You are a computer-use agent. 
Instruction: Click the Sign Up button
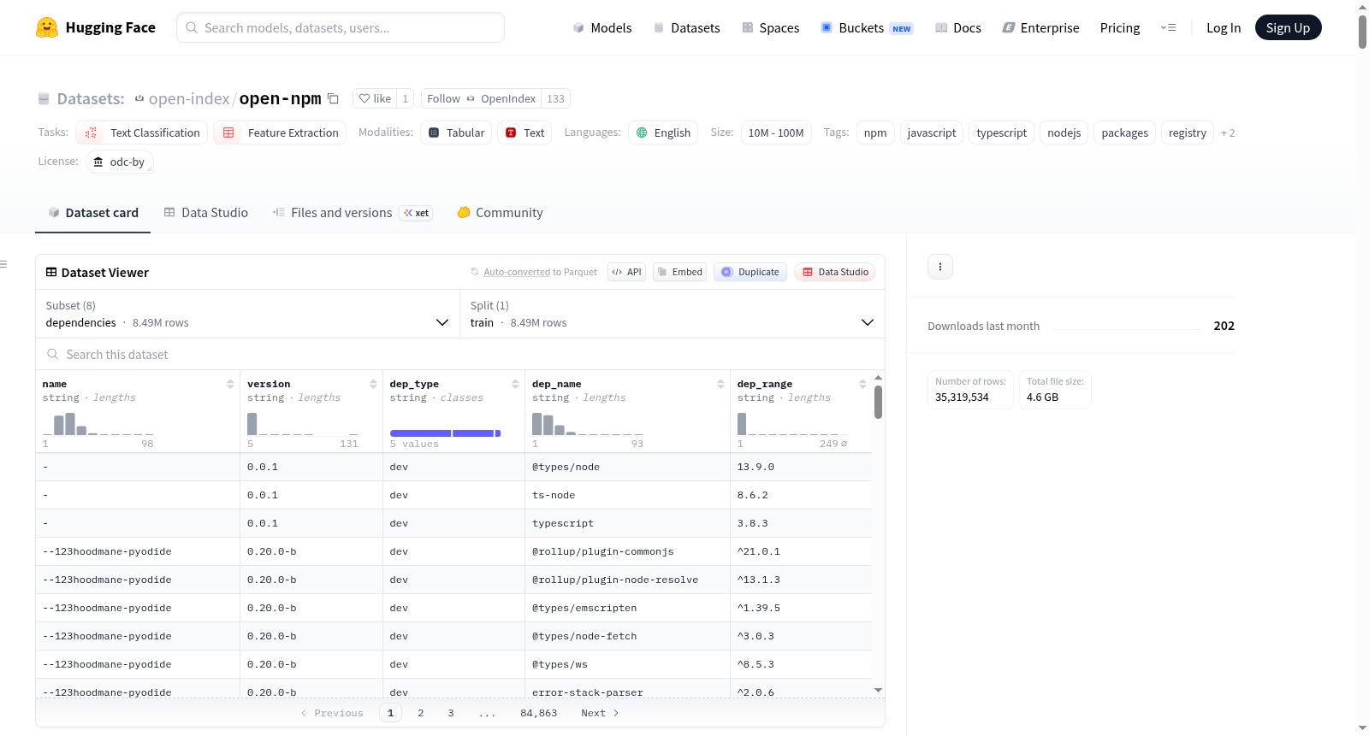pyautogui.click(x=1288, y=27)
